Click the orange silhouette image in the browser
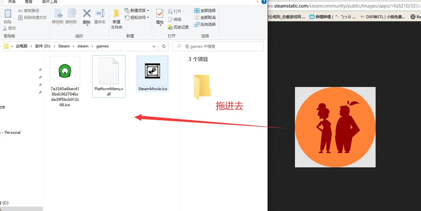The image size is (421, 211). tap(335, 127)
